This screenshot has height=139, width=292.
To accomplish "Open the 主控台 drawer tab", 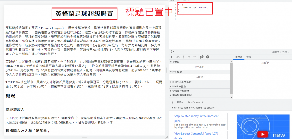I will pyautogui.click(x=180, y=102).
